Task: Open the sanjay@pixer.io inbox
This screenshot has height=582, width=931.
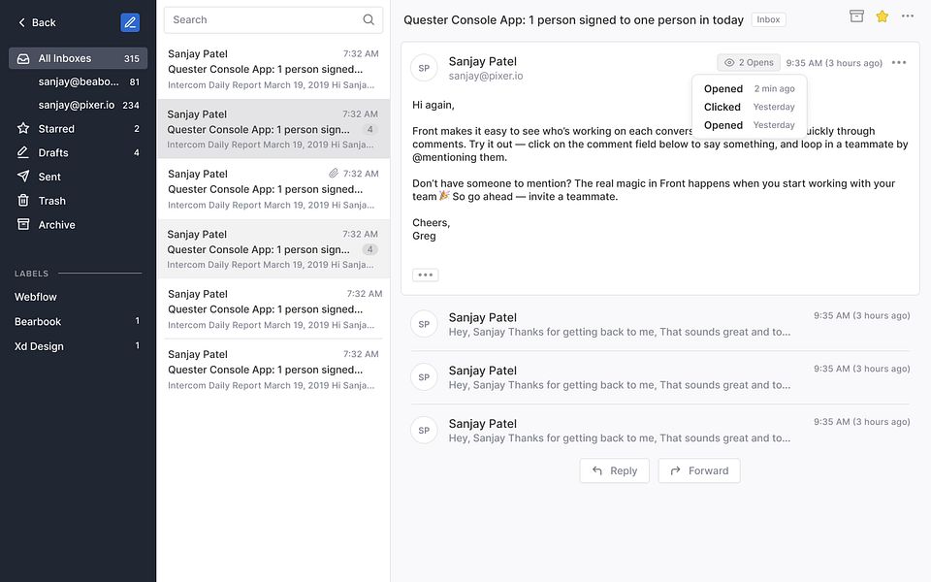Action: point(77,105)
